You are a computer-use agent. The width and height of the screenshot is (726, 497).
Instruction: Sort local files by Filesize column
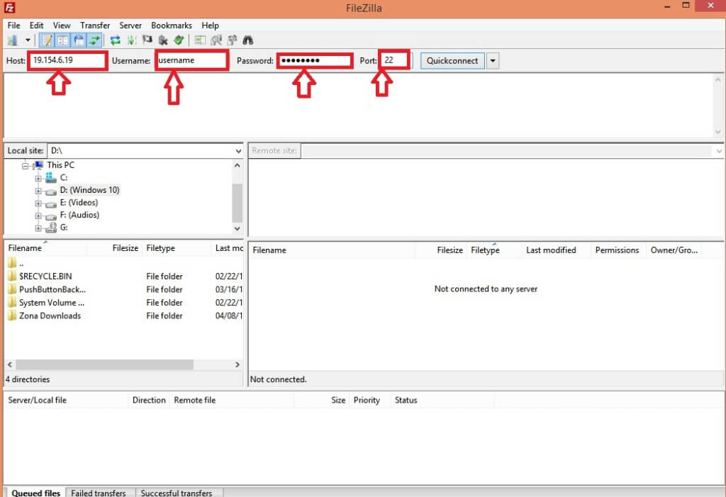125,249
